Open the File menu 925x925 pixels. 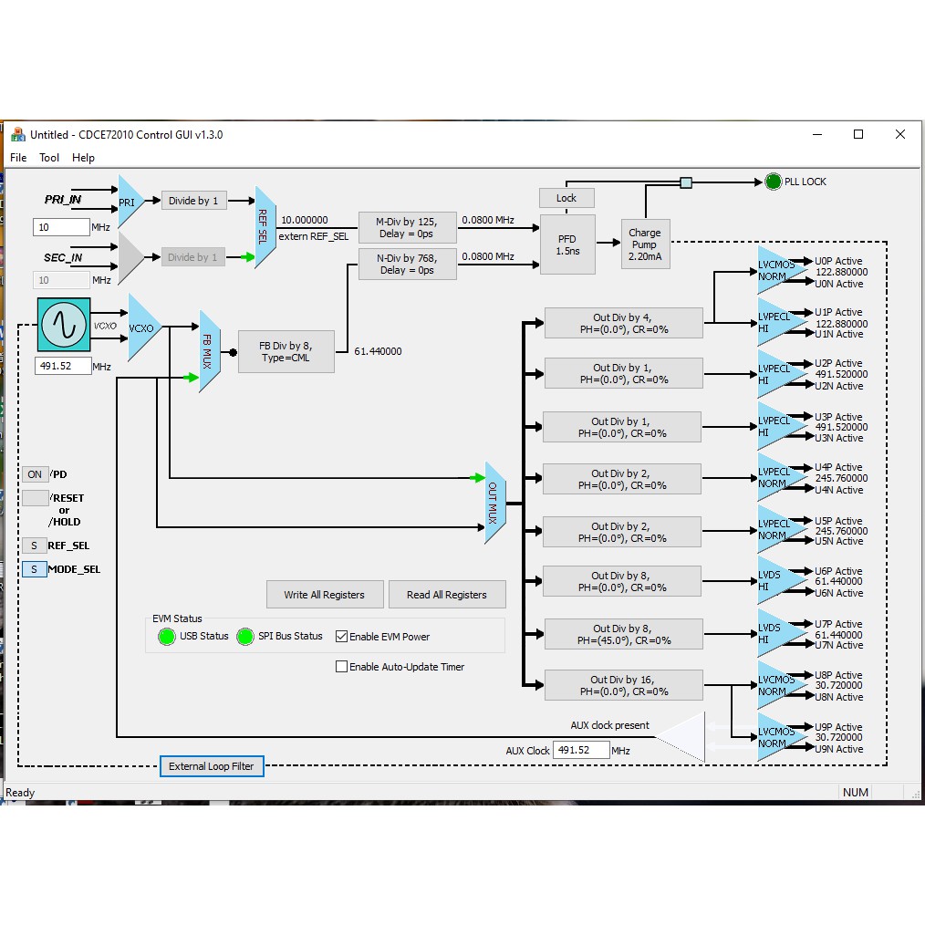[18, 158]
